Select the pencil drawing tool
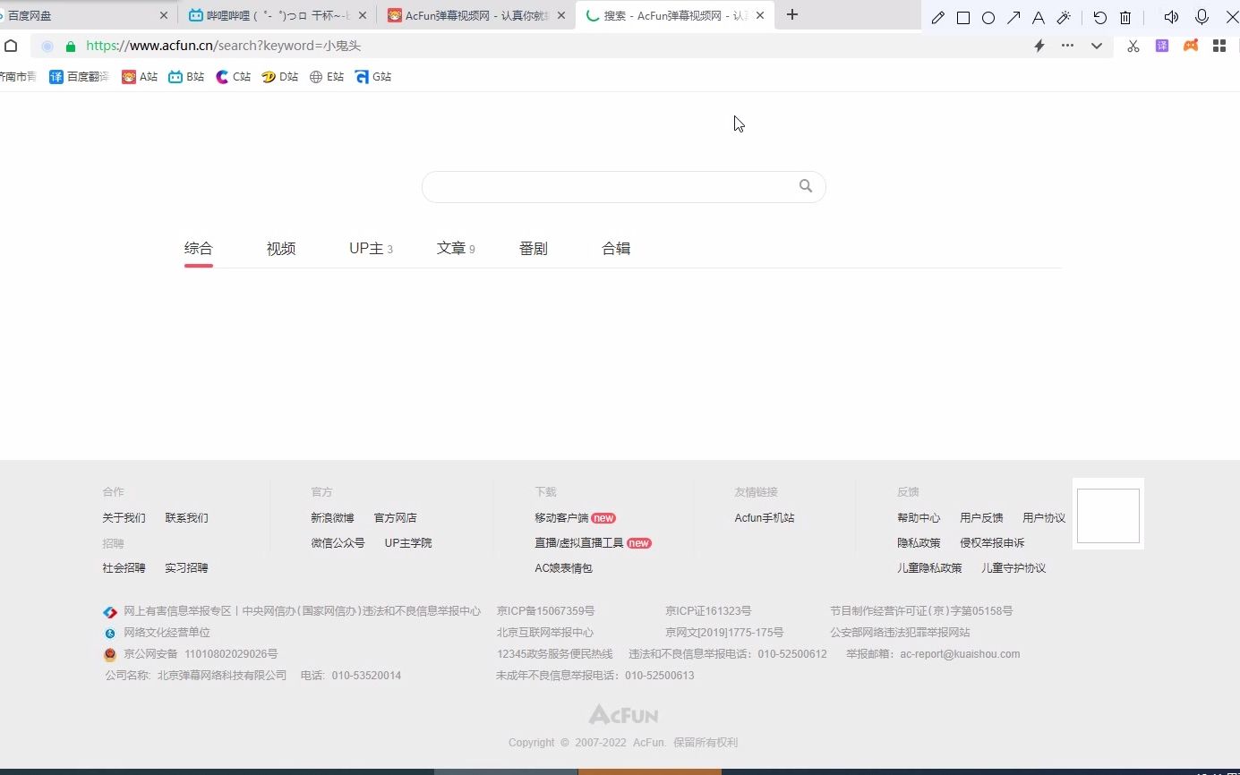The width and height of the screenshot is (1240, 775). [x=938, y=18]
